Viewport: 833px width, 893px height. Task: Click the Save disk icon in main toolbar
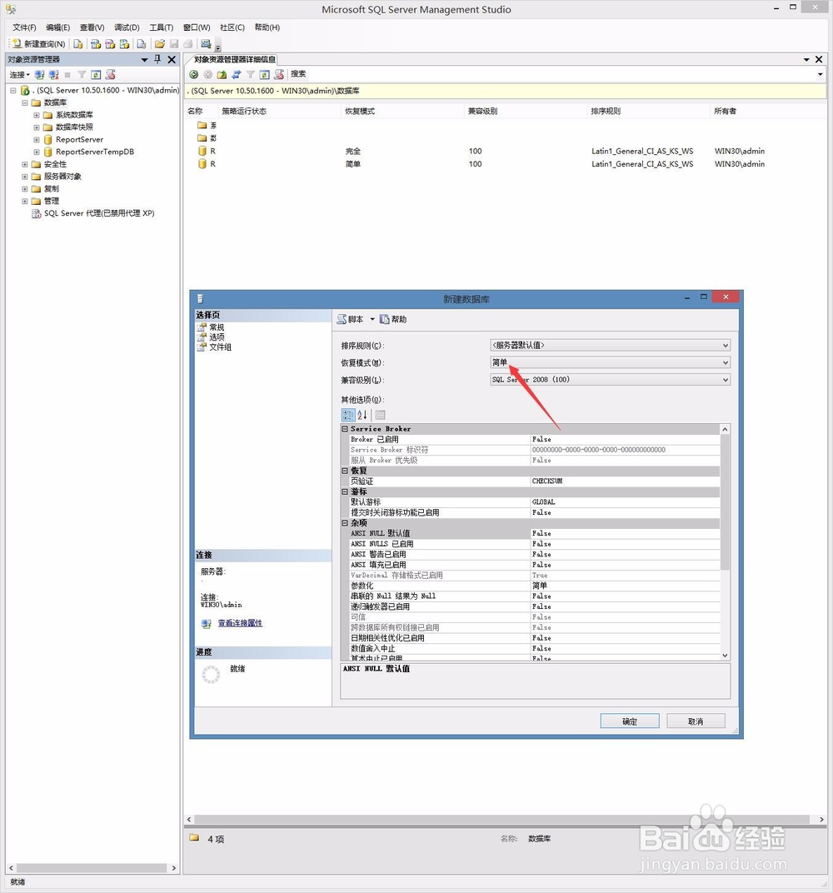[x=173, y=44]
